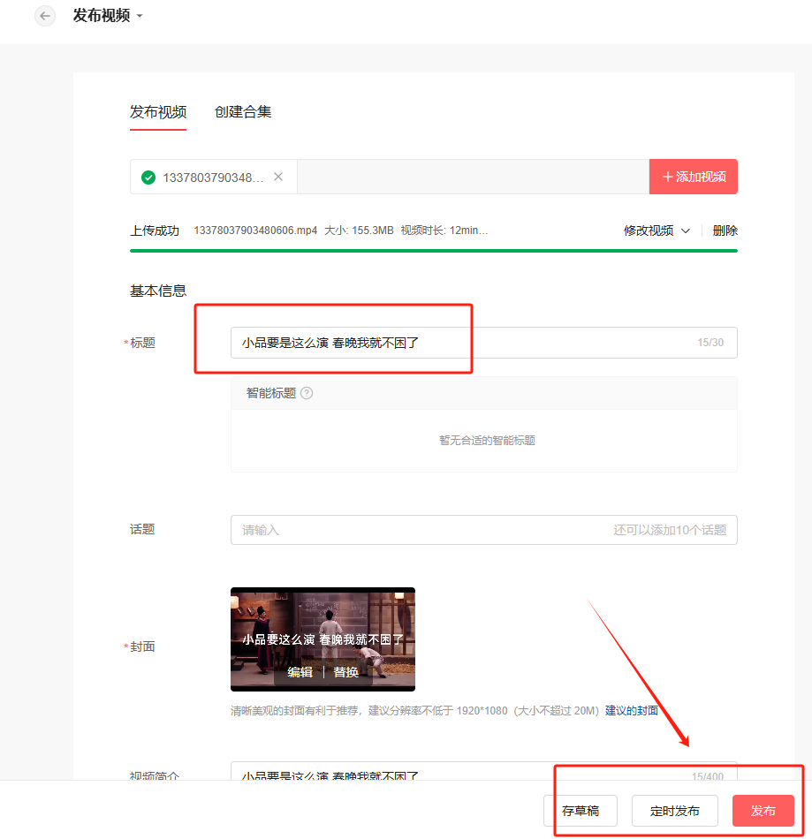
Task: Publish the video with 发布 button
Action: pyautogui.click(x=763, y=811)
